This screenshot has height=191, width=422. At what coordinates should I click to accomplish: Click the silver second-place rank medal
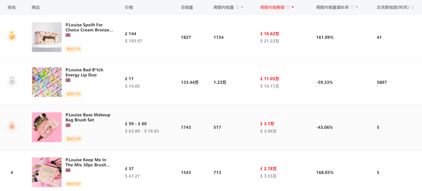point(12,81)
